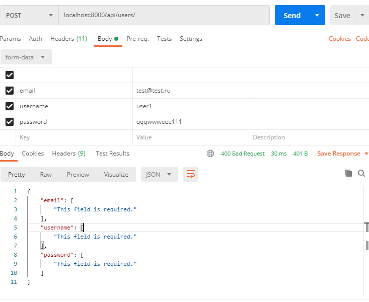Viewport: 369px width, 302px height.
Task: Switch to the Params tab
Action: [x=10, y=39]
